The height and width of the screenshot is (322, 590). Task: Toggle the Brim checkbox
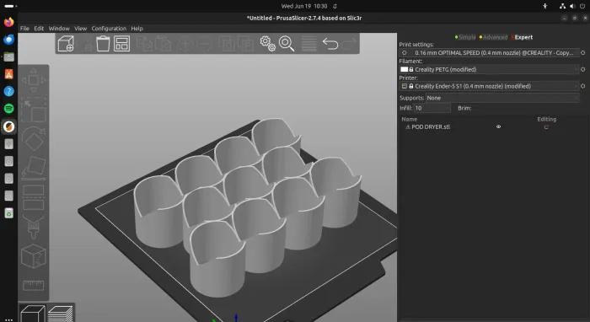click(475, 108)
